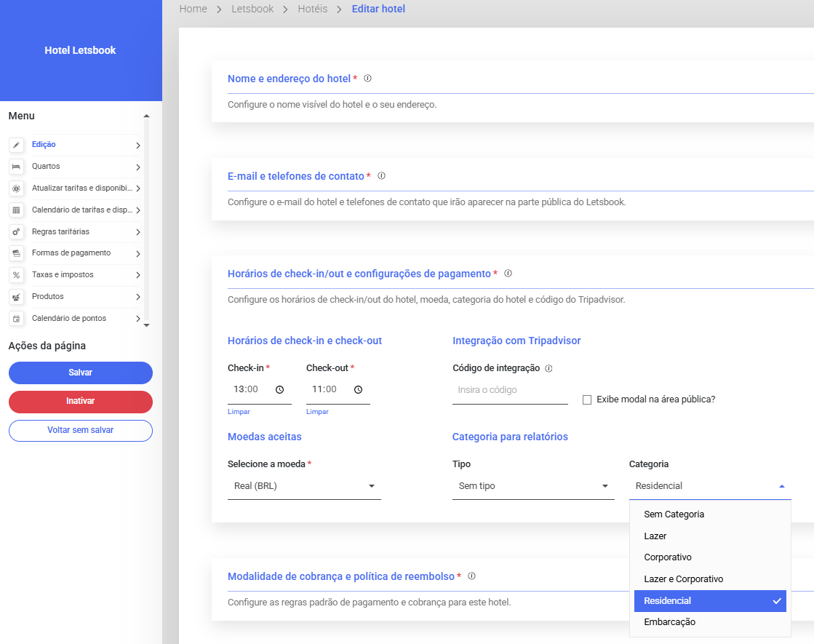The image size is (814, 644).
Task: Click the gears icon beside Regras tarifárias
Action: (x=16, y=231)
